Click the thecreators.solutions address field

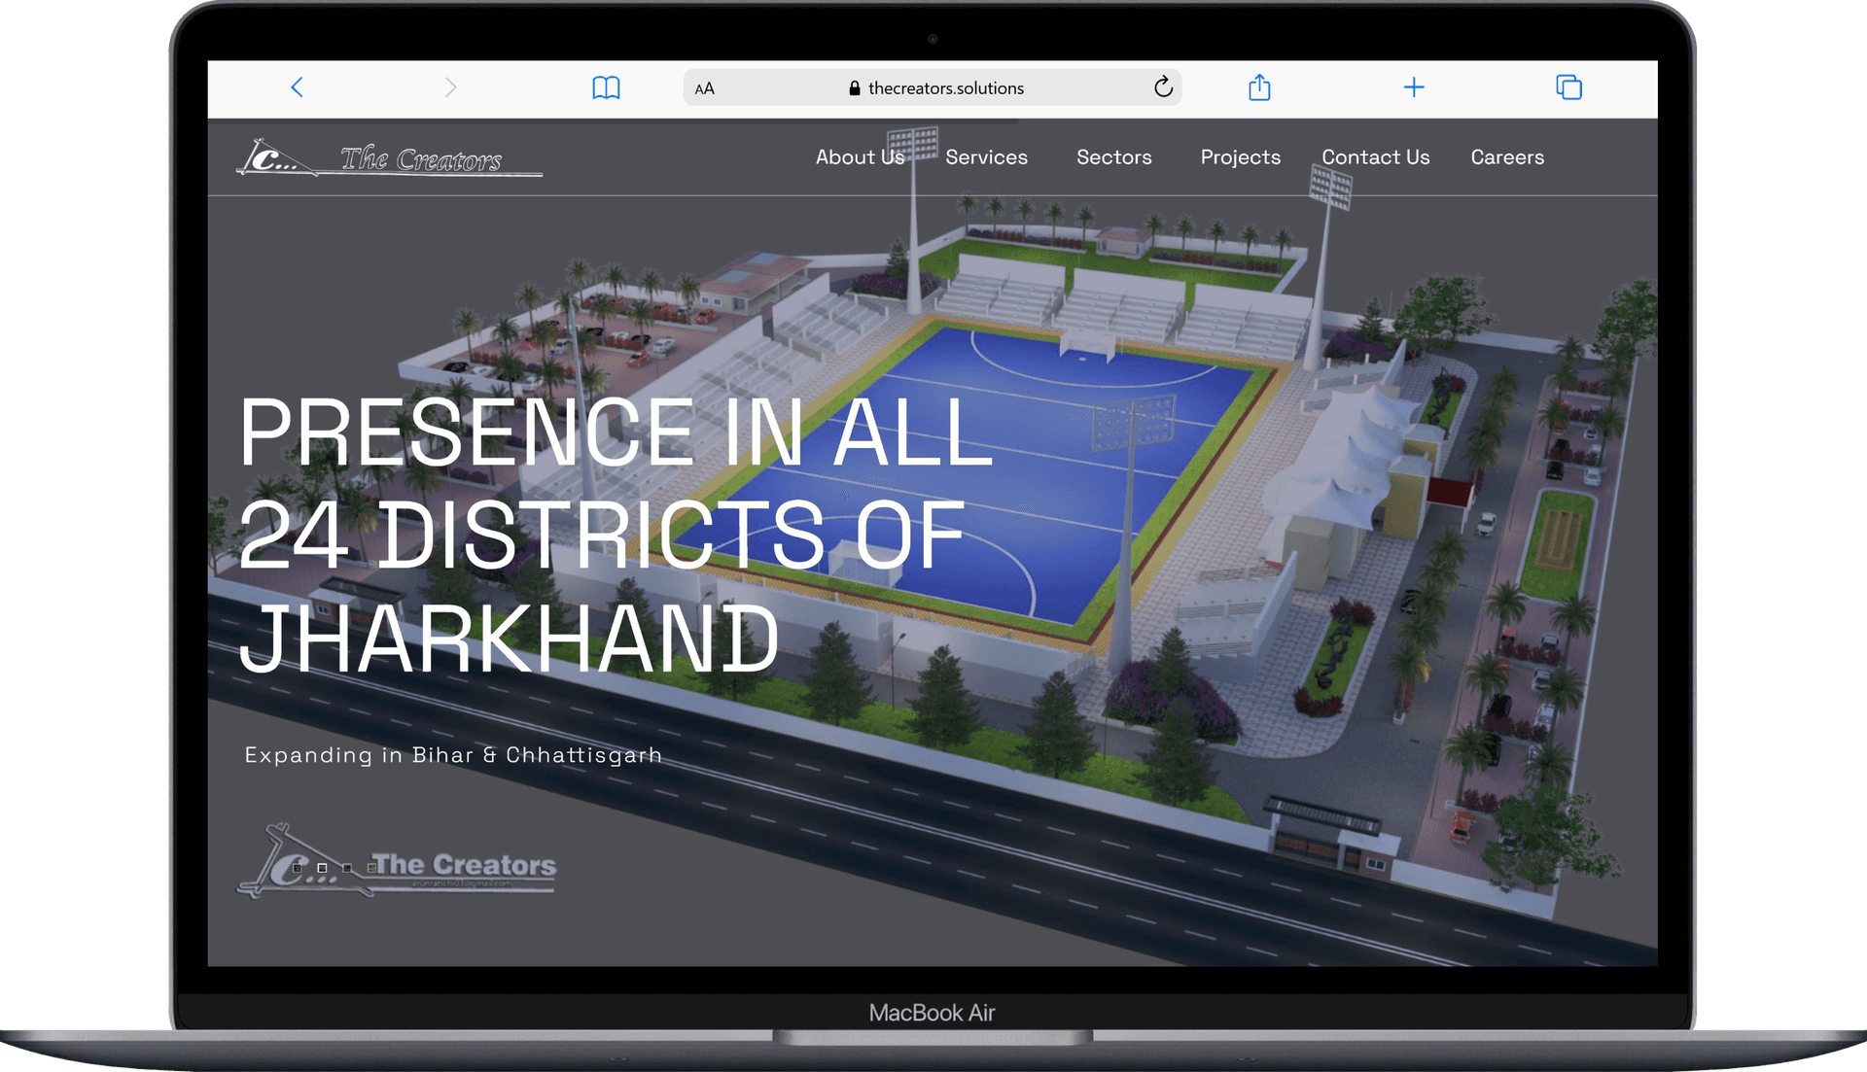tap(945, 88)
